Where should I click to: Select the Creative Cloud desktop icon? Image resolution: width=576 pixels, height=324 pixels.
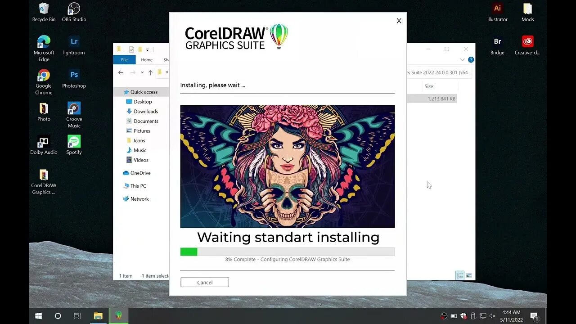pos(527,45)
